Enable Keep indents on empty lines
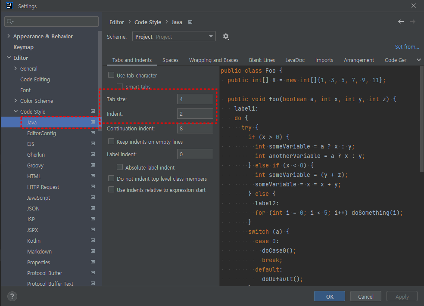 tap(111, 142)
